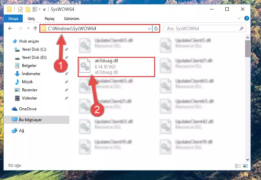The image size is (261, 180).
Task: Click the folder icon at title bar left
Action: [x=9, y=9]
